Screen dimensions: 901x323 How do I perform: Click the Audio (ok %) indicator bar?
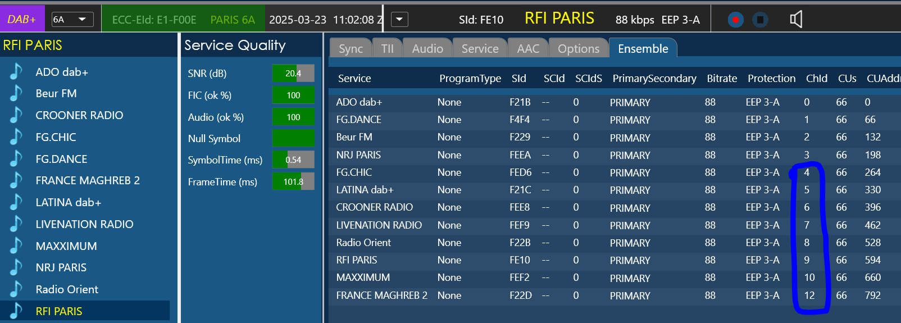(x=293, y=117)
